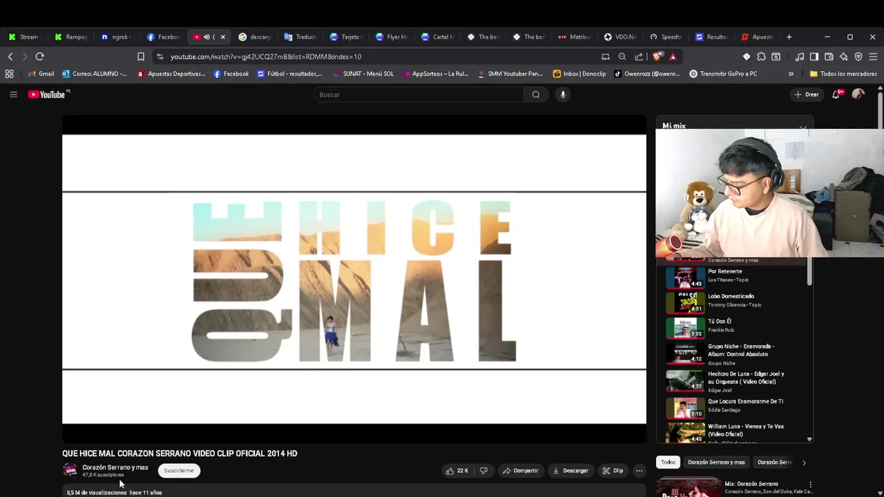
Task: Subscribe using Suscribirme button
Action: coord(179,471)
